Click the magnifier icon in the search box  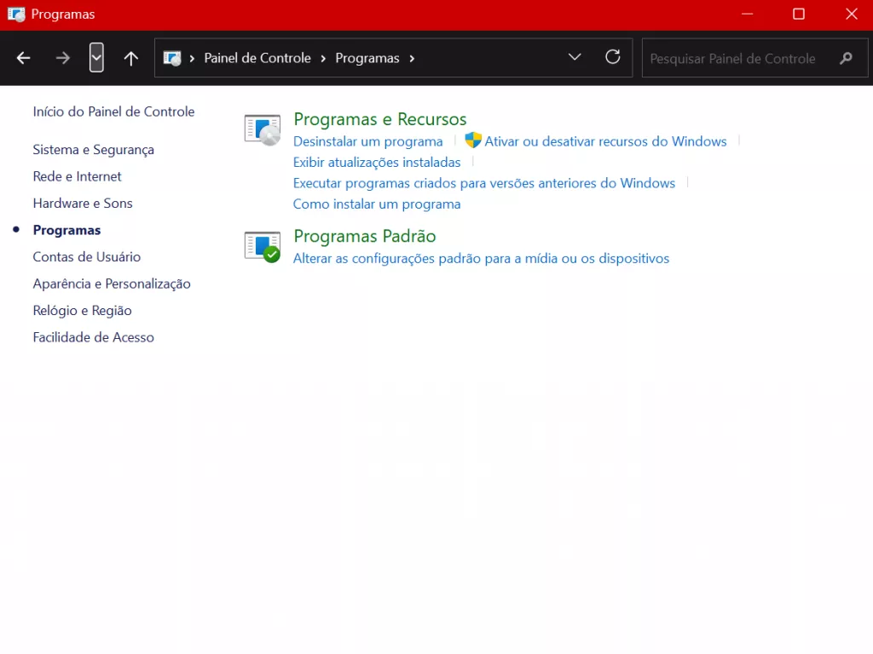click(x=845, y=58)
